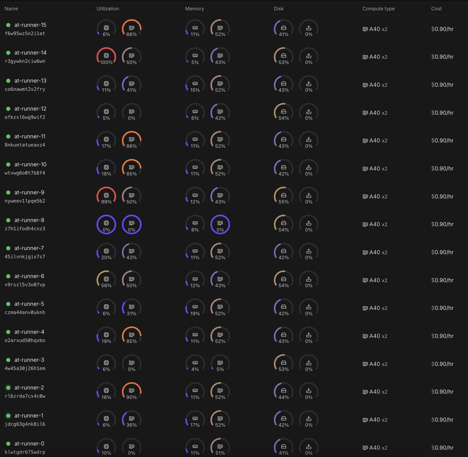
Task: Open the at-runner-15 pod
Action: point(30,25)
